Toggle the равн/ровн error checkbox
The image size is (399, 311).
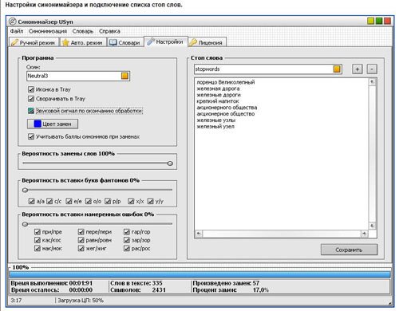pos(81,240)
